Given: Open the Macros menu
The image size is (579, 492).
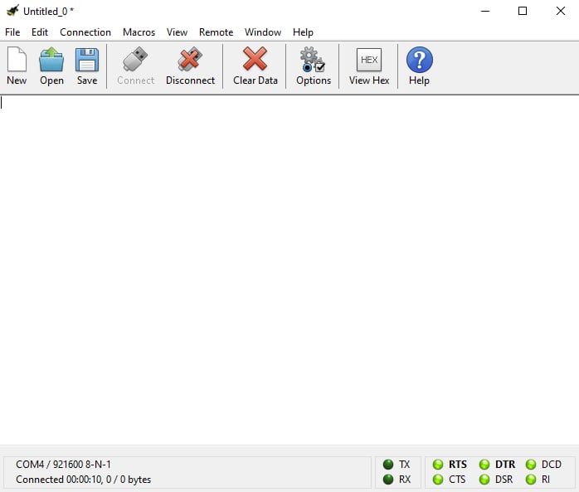Looking at the screenshot, I should pyautogui.click(x=139, y=32).
